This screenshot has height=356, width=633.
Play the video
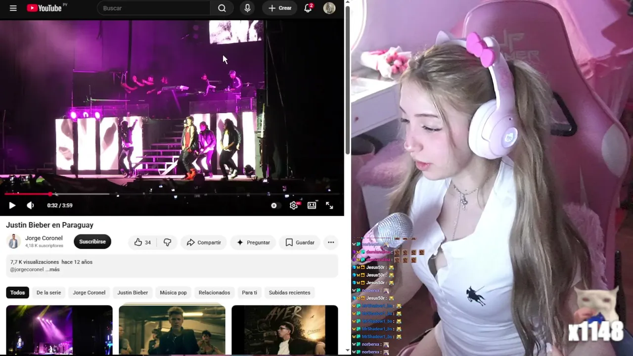point(12,205)
